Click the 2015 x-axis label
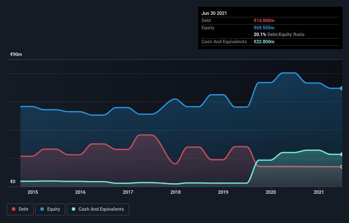 pos(33,192)
